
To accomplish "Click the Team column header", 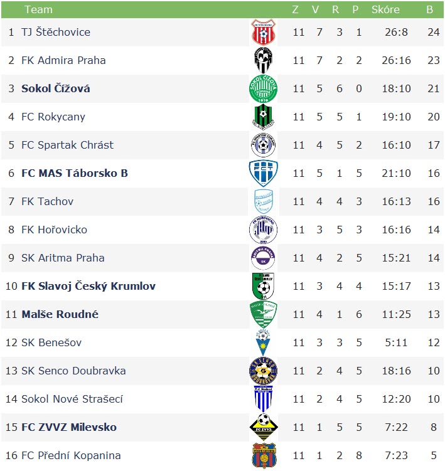I will pos(38,9).
